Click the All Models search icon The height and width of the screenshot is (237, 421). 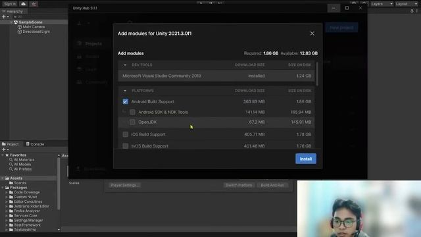[x=11, y=164]
